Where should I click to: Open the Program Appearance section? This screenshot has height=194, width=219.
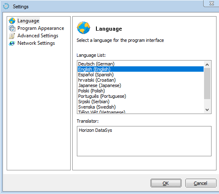[41, 28]
